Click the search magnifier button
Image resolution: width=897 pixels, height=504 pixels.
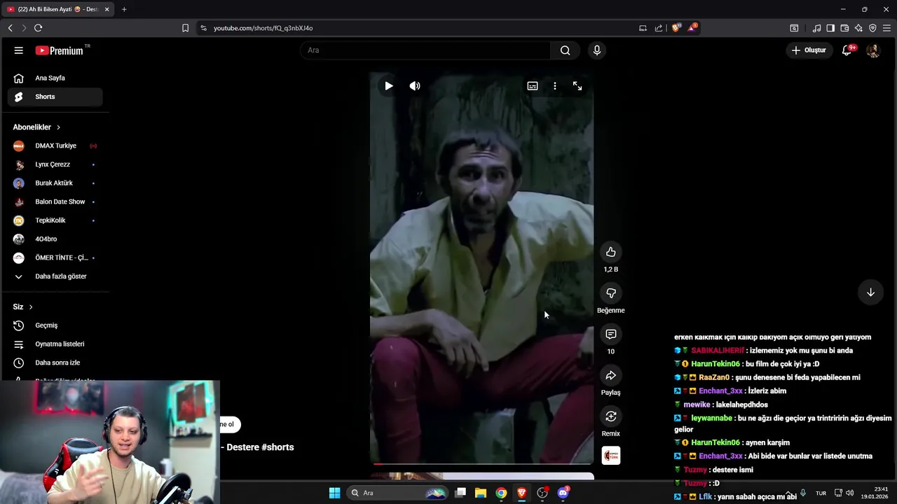(x=565, y=50)
